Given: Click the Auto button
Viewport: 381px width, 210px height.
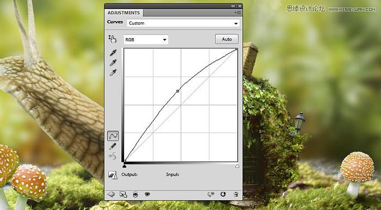Looking at the screenshot, I should pyautogui.click(x=226, y=39).
